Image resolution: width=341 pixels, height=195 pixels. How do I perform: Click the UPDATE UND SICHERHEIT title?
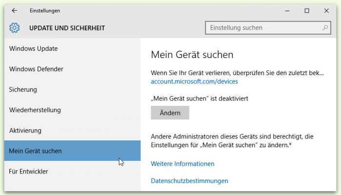[x=67, y=28]
